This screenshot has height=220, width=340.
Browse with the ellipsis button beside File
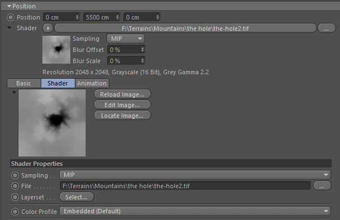(322, 186)
